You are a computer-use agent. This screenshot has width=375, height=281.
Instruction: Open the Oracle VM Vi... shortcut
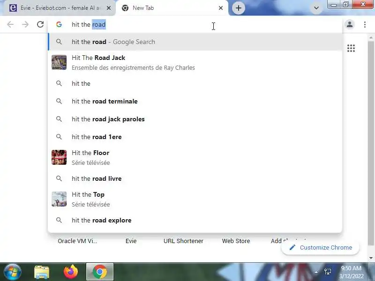(x=77, y=241)
